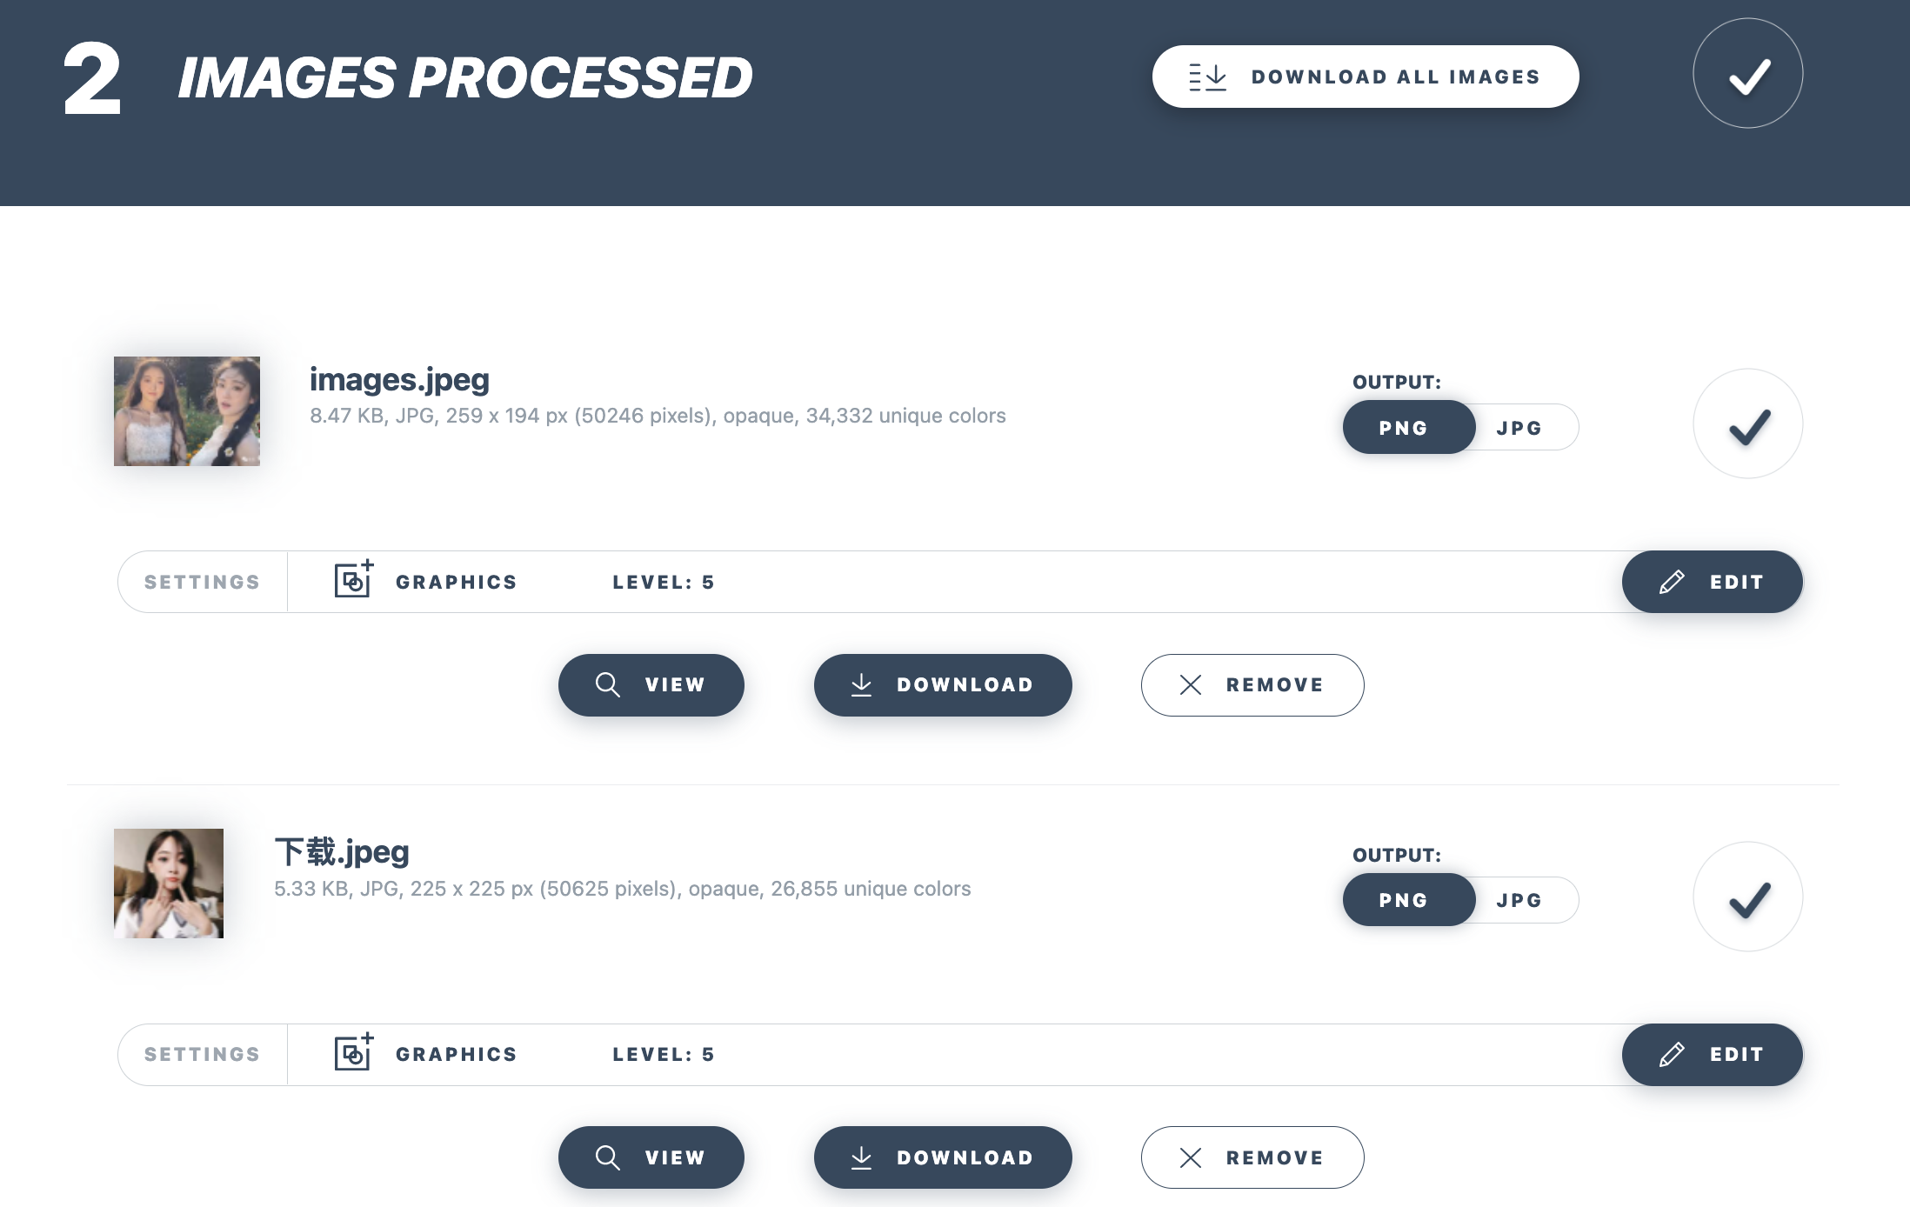Click the header checkmark circle icon
Screen dimensions: 1910x1207
click(1747, 74)
